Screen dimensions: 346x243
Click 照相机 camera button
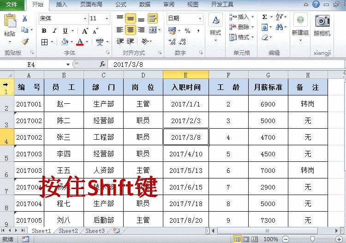(x=322, y=25)
